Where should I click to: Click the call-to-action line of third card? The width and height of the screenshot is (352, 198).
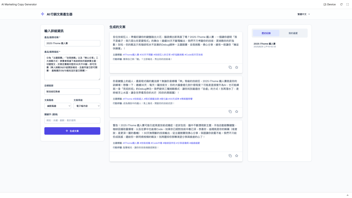[135, 148]
